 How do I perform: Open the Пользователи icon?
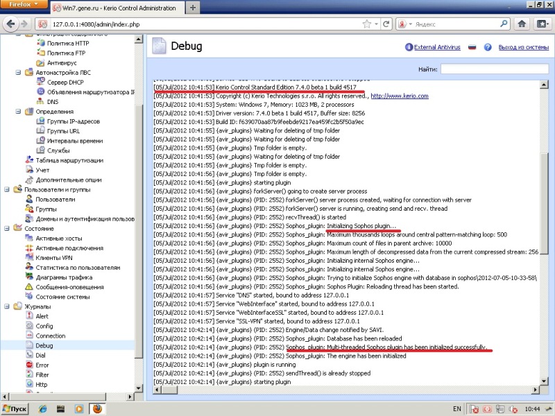(29, 199)
